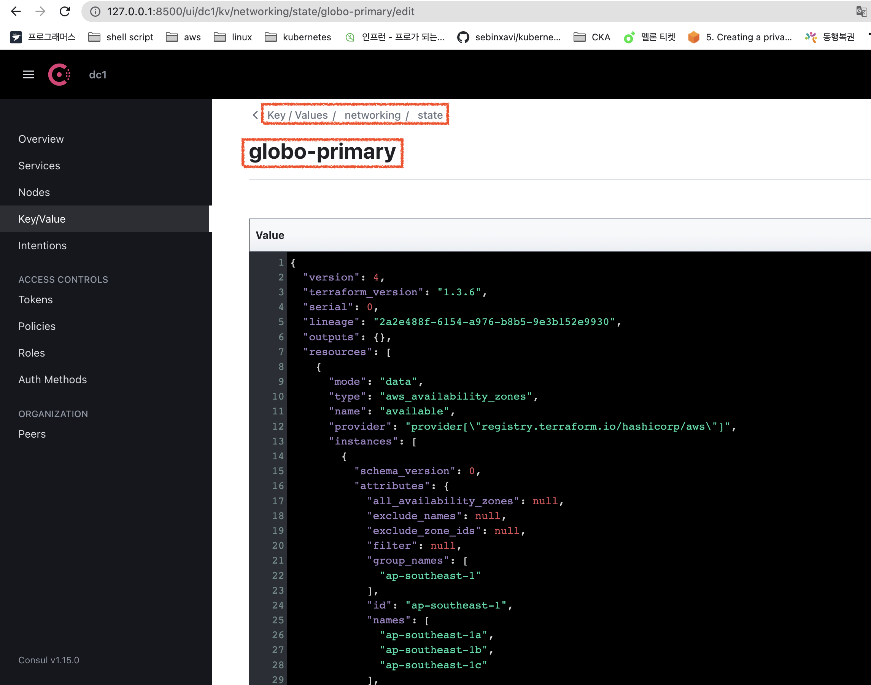Click the address bar URL
The image size is (871, 685).
261,12
